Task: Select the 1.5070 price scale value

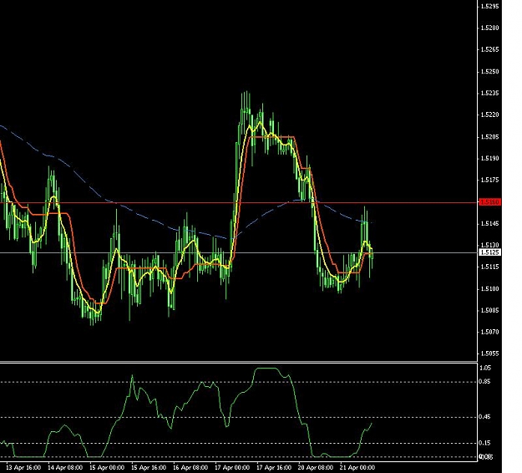Action: (489, 332)
